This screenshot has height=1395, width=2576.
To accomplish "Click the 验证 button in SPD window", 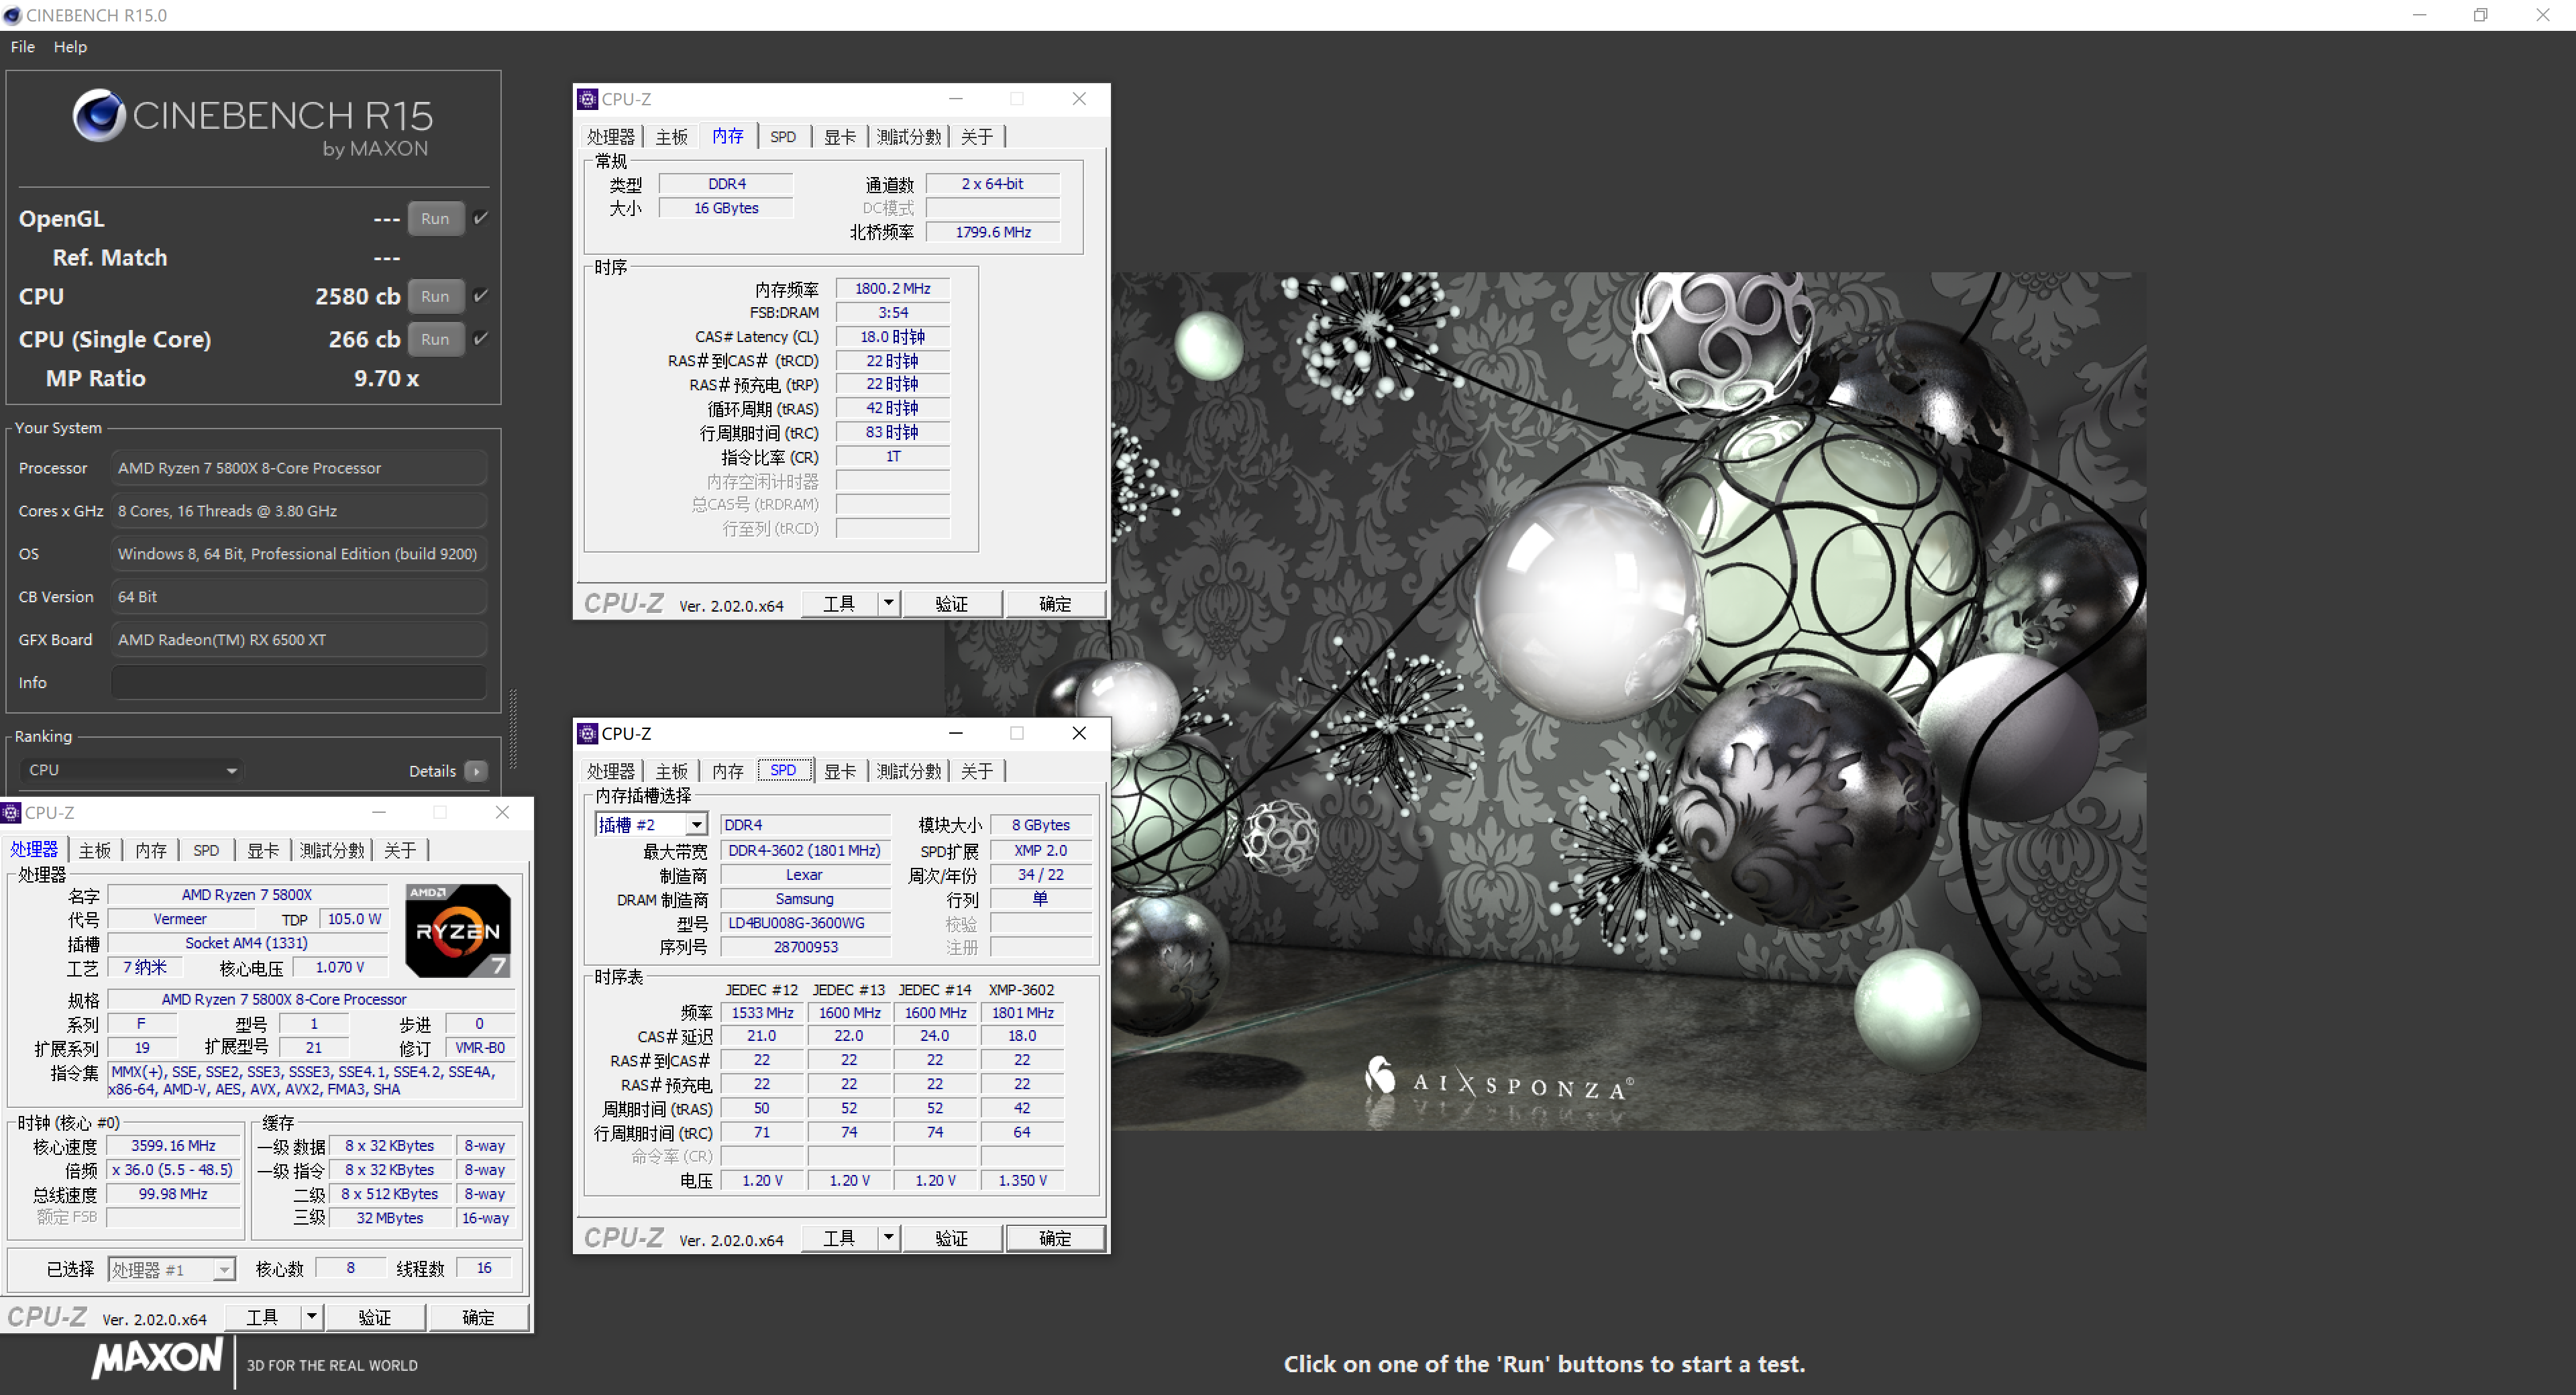I will [x=951, y=1238].
